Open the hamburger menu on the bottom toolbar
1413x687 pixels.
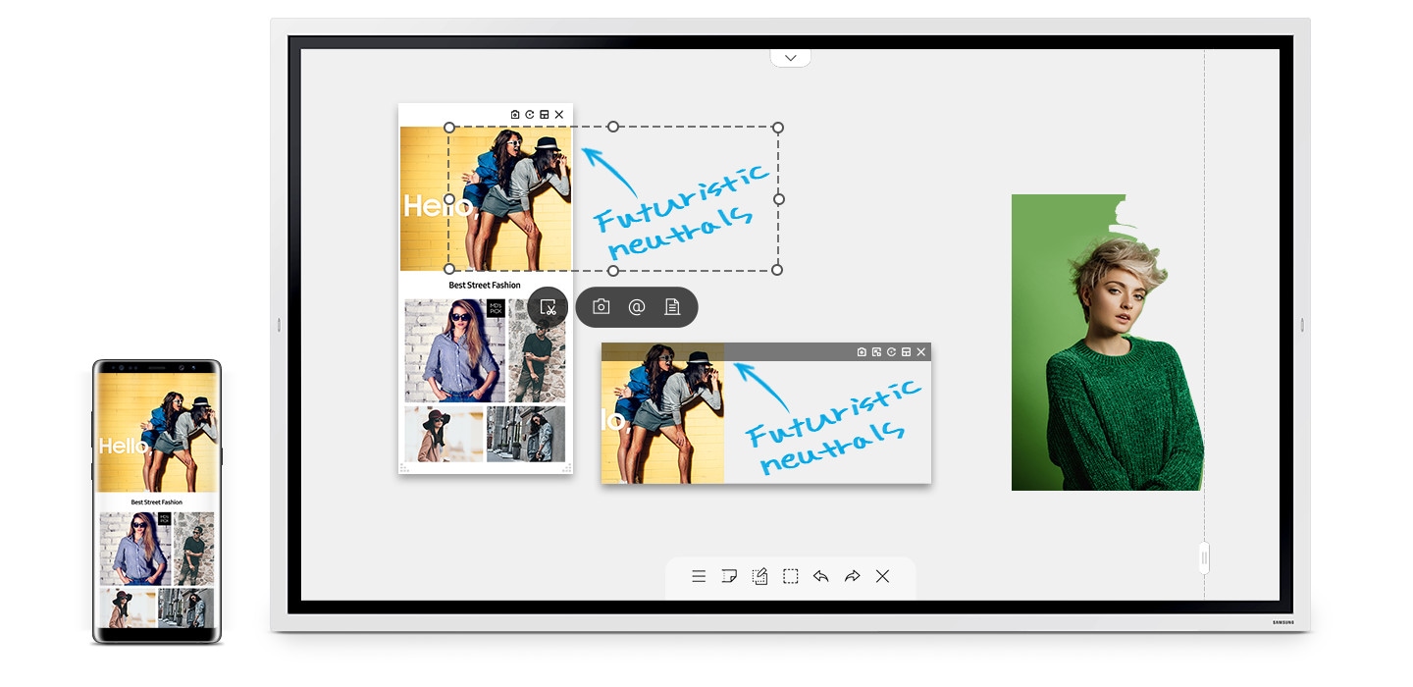(x=698, y=576)
